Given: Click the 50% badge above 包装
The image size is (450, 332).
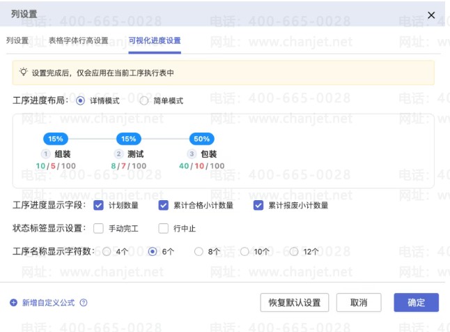Looking at the screenshot, I should [x=202, y=139].
